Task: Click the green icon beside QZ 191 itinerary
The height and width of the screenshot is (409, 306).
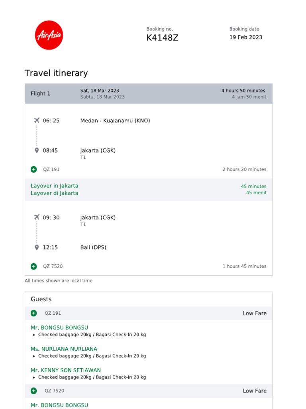Action: click(34, 169)
